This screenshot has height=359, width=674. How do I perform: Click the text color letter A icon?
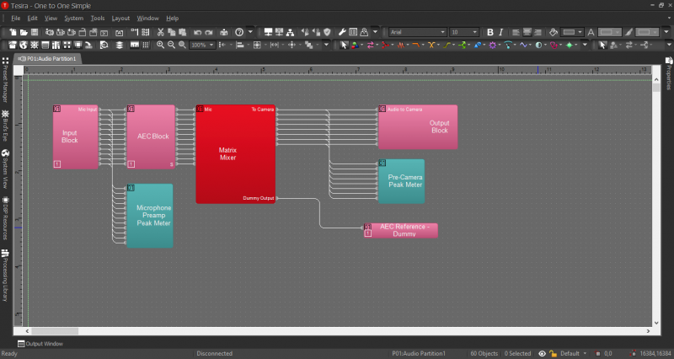[x=591, y=32]
